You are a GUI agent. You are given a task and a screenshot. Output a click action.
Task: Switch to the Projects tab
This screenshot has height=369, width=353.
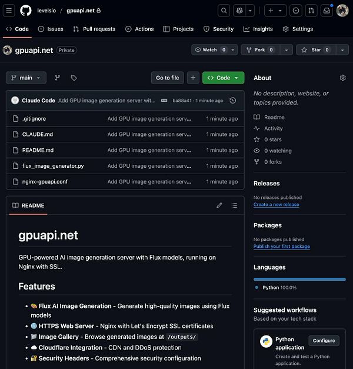pyautogui.click(x=178, y=29)
